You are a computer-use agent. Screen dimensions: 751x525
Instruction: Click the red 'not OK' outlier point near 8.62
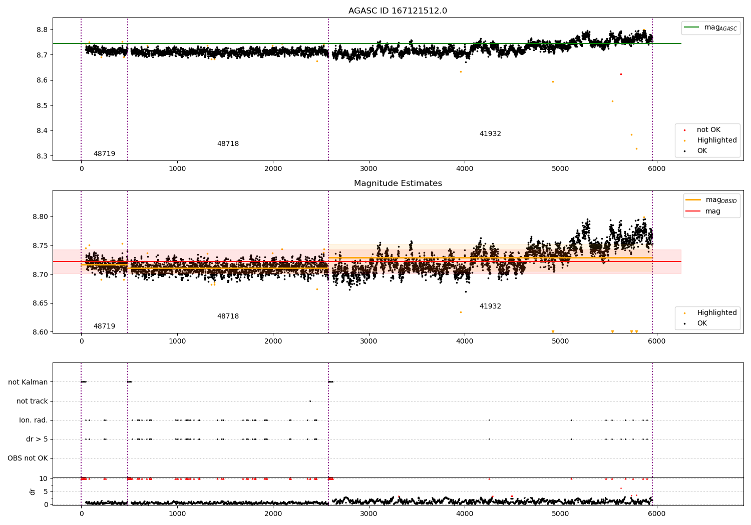[621, 74]
